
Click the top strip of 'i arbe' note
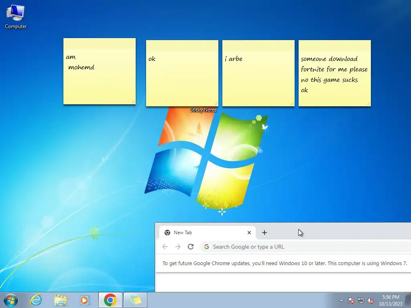(258, 45)
